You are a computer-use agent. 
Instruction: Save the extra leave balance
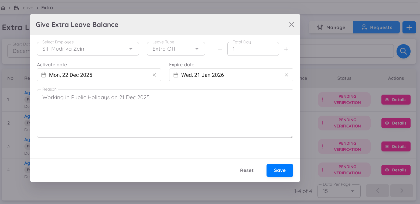pos(280,170)
